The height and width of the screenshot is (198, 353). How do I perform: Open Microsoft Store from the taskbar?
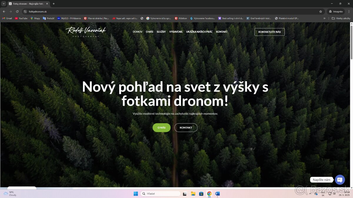(201, 194)
